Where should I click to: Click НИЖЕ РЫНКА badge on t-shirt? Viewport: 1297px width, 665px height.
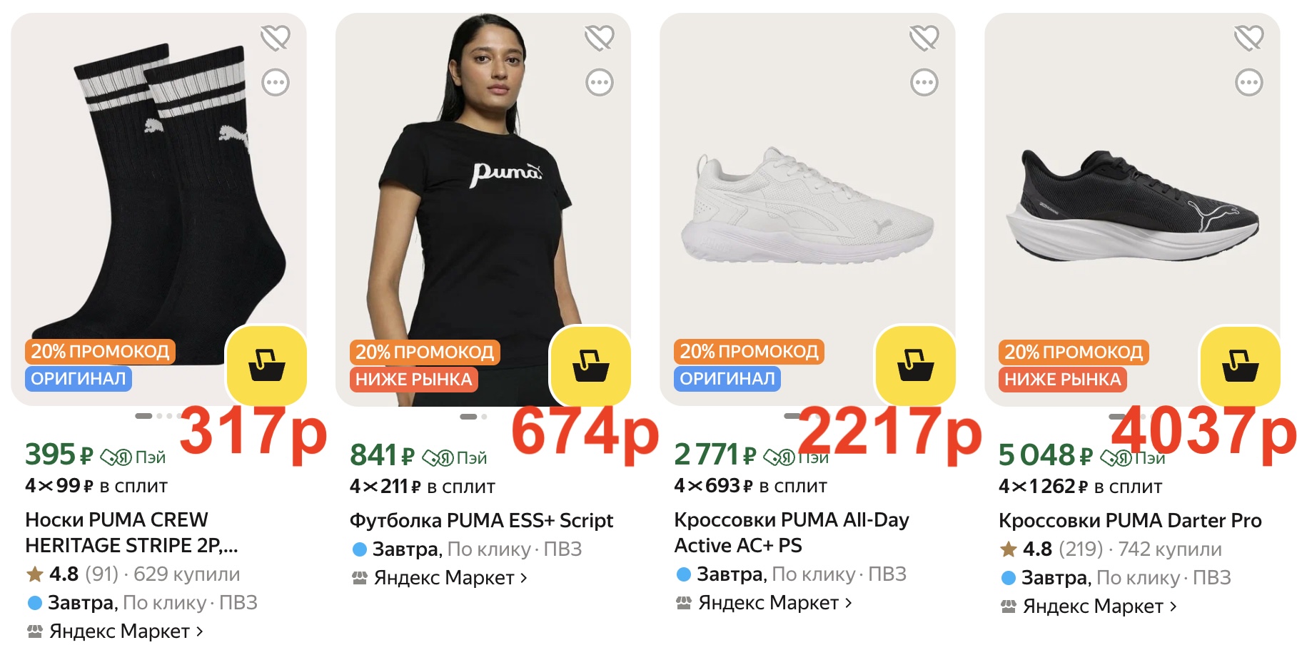(x=414, y=380)
